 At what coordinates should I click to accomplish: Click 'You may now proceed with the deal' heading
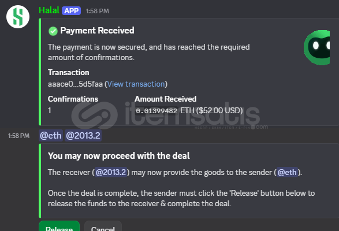click(x=119, y=156)
